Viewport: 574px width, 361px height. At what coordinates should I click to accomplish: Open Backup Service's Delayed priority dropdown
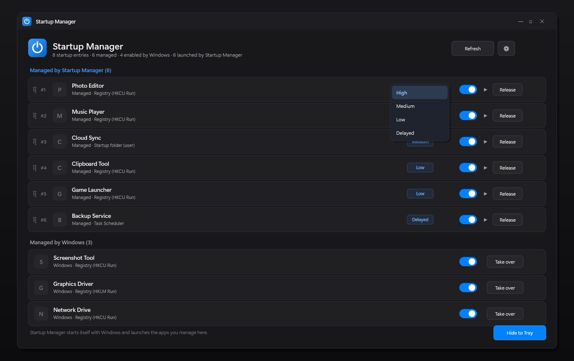[420, 220]
